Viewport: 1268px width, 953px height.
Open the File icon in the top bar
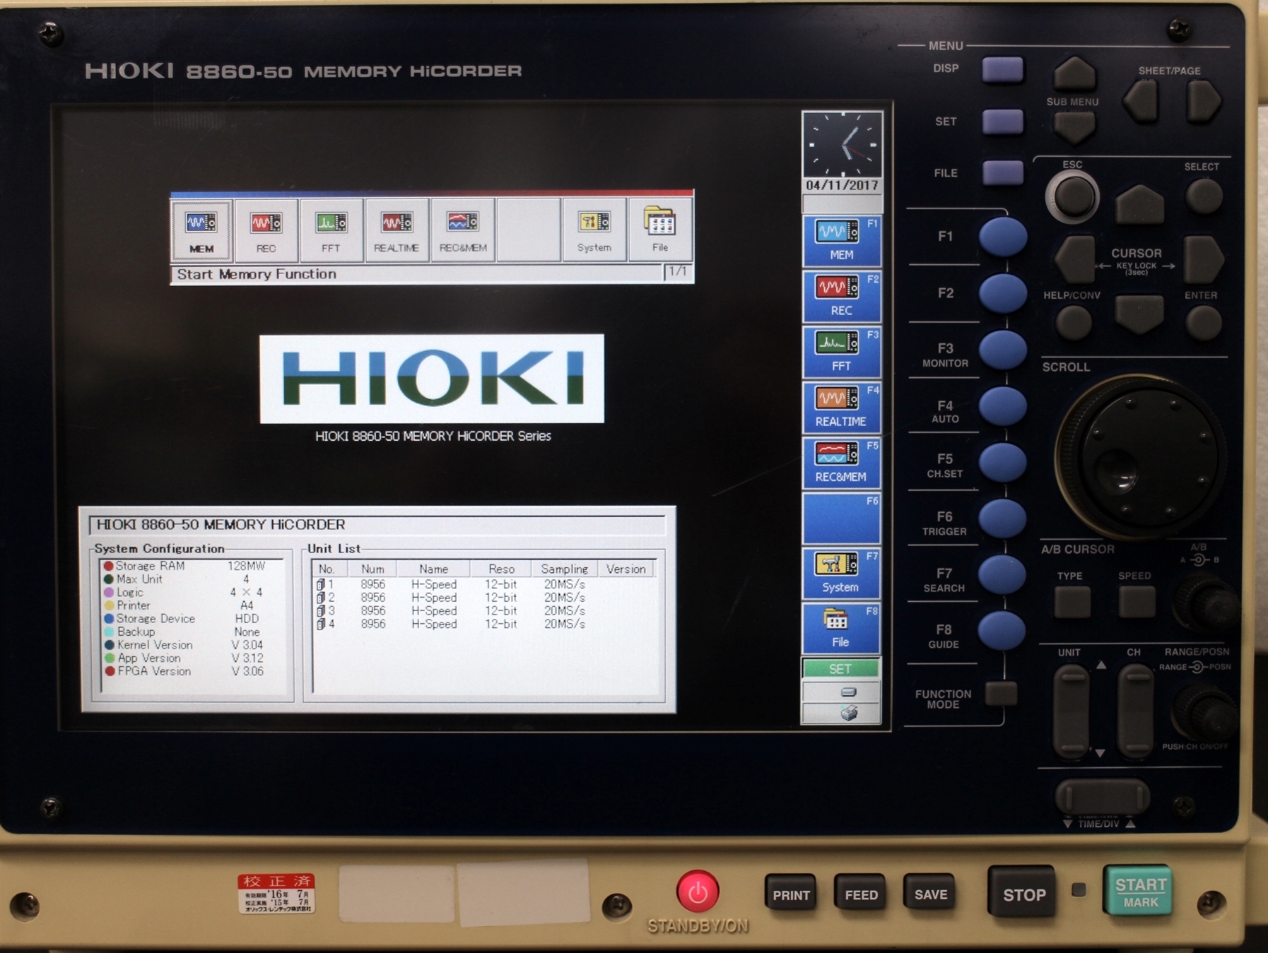click(659, 230)
